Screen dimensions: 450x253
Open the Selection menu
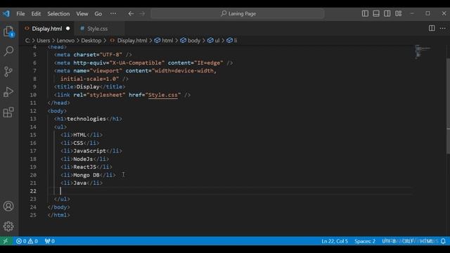[58, 13]
